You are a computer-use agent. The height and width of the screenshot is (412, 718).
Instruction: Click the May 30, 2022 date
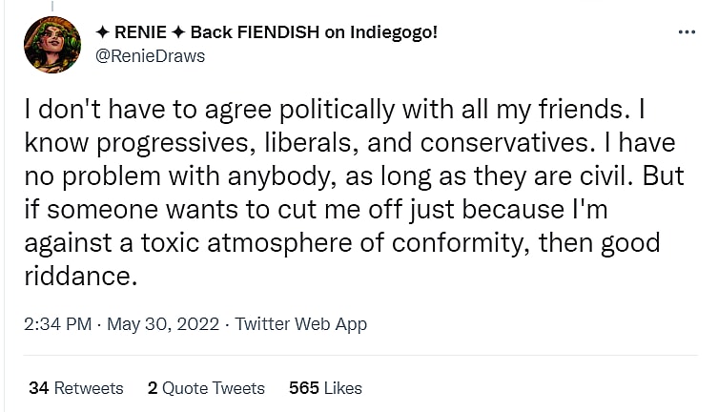[161, 324]
